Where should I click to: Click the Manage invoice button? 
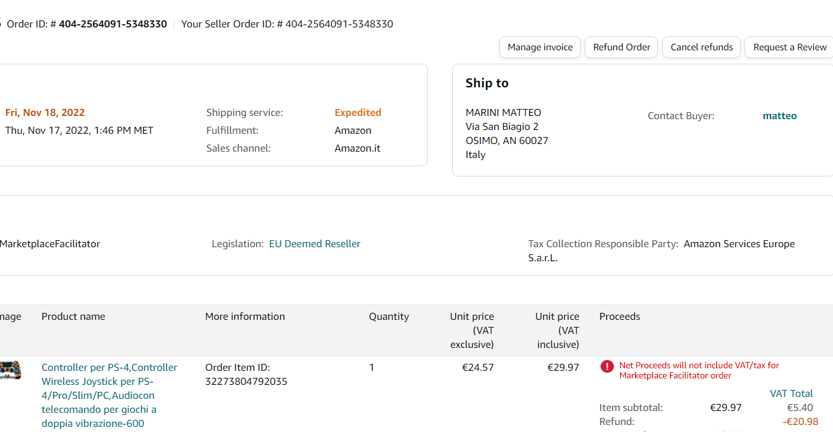[540, 47]
